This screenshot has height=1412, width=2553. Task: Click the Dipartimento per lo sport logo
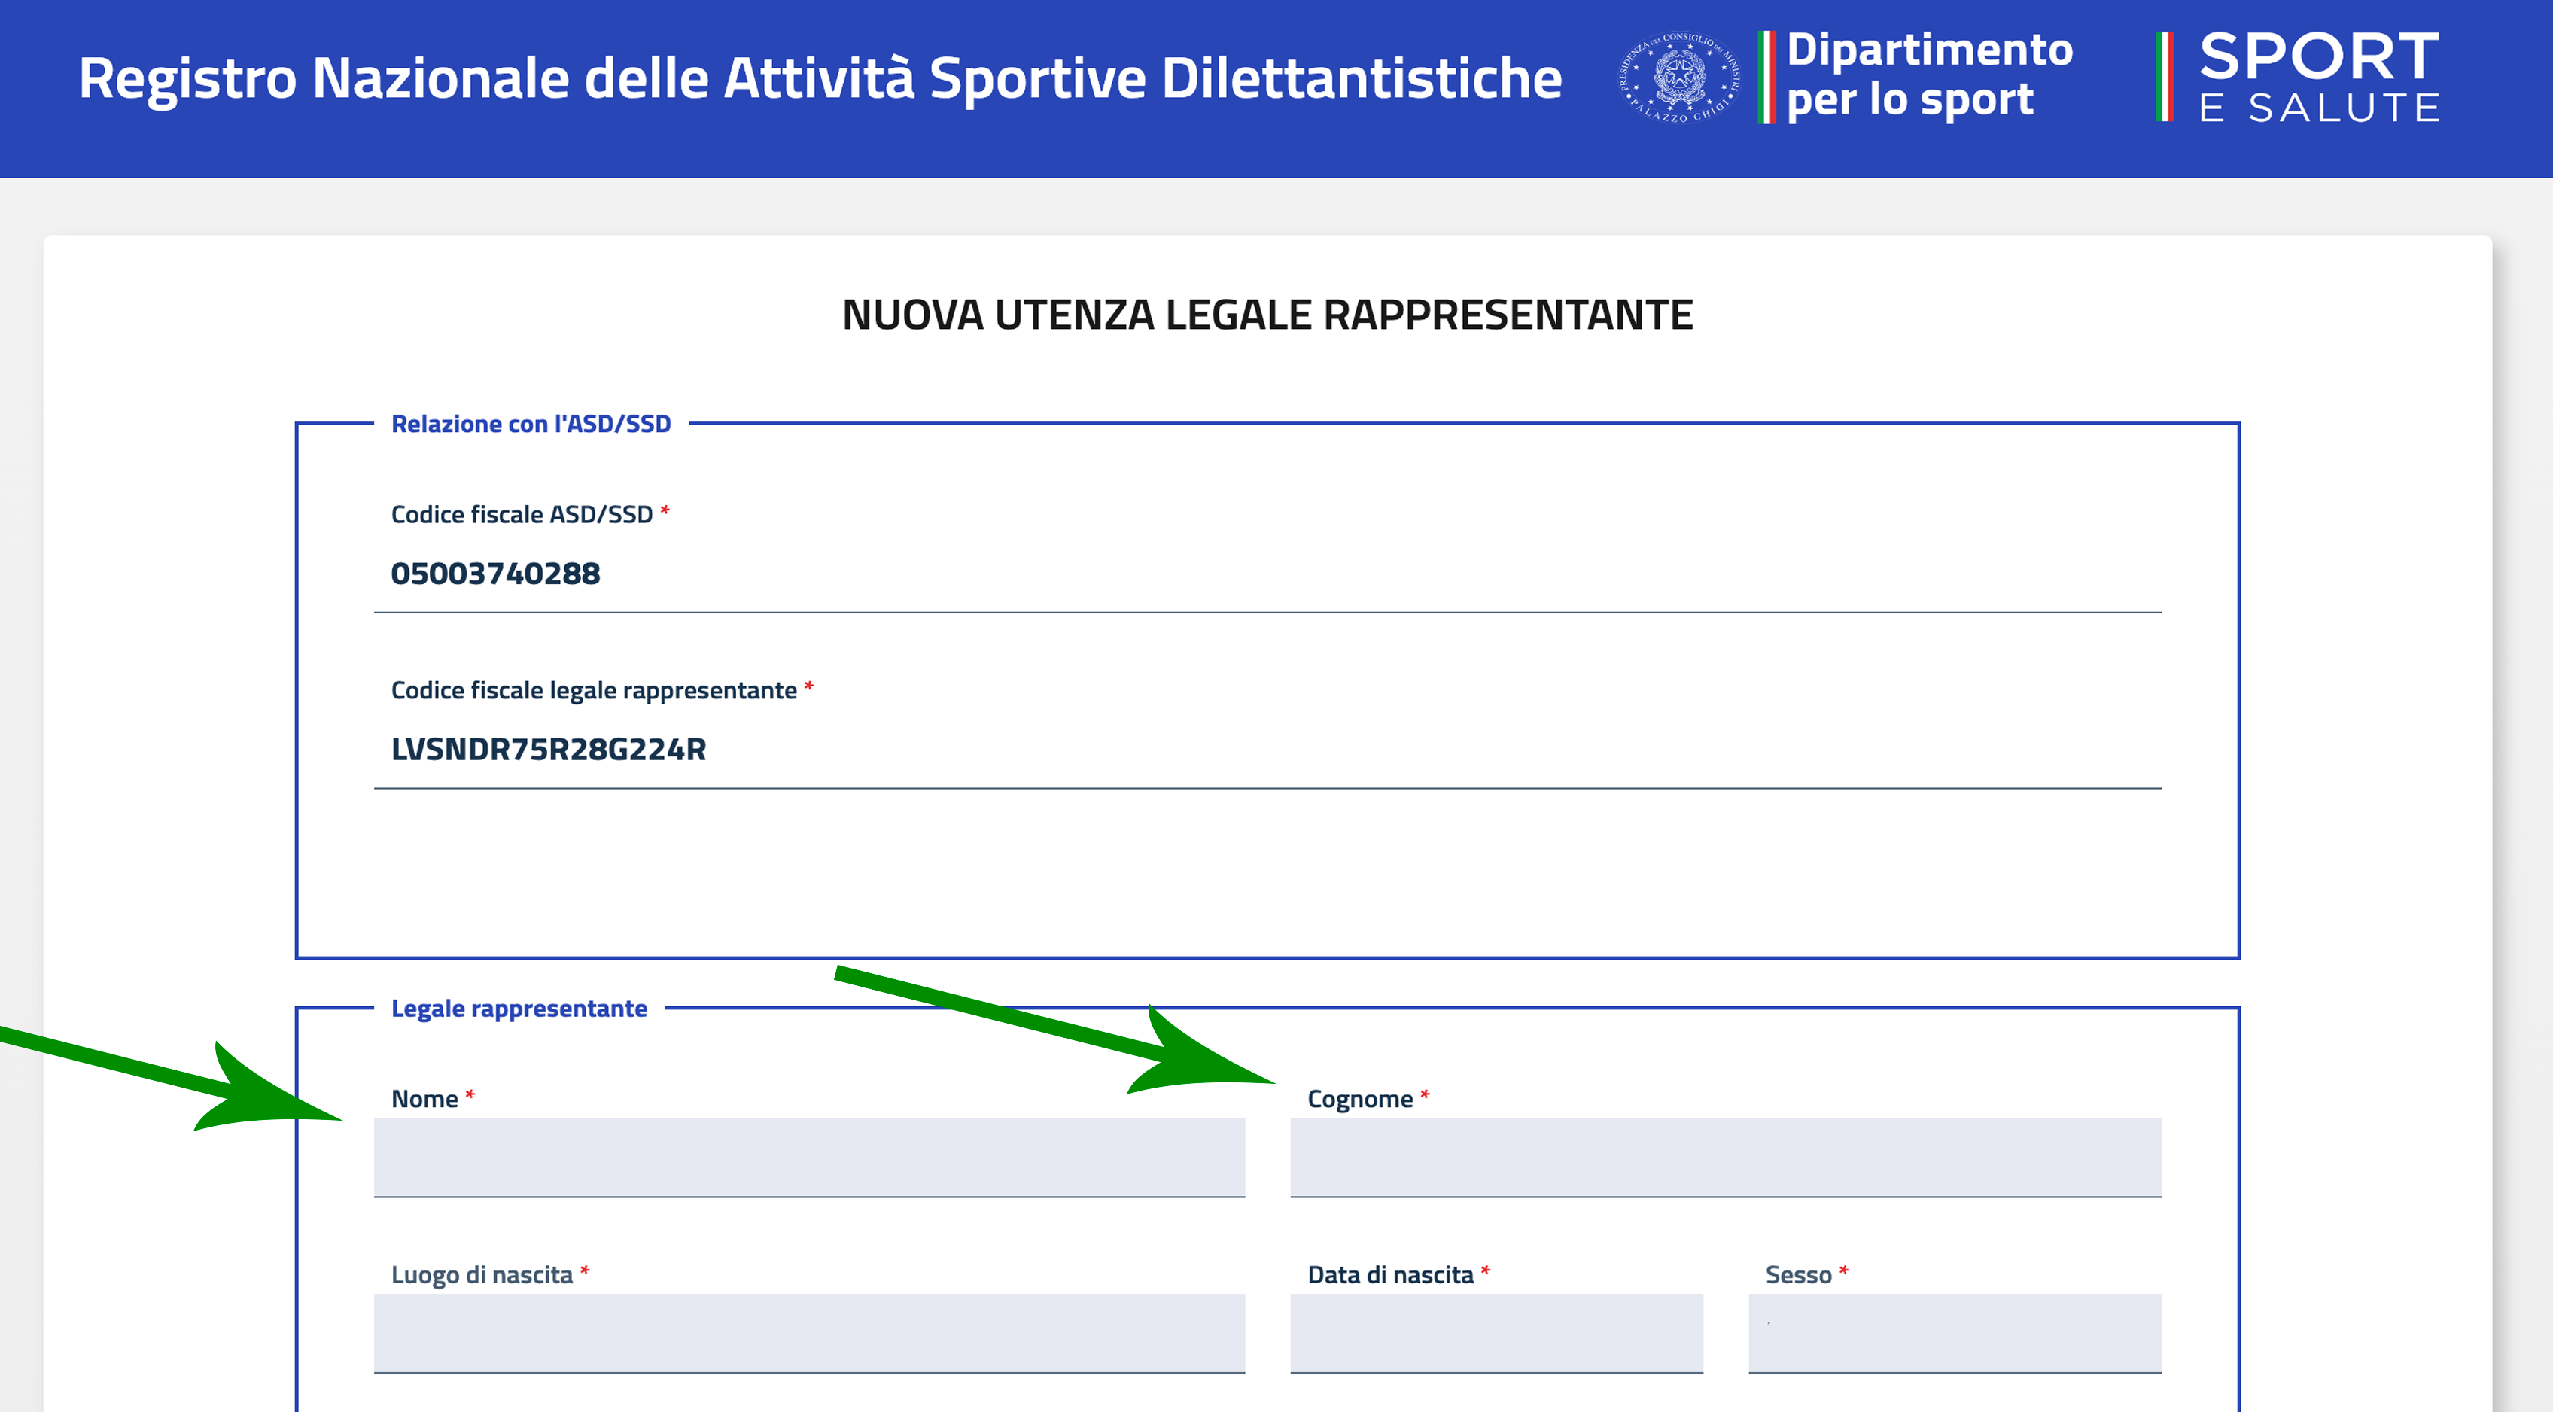pyautogui.click(x=1928, y=75)
